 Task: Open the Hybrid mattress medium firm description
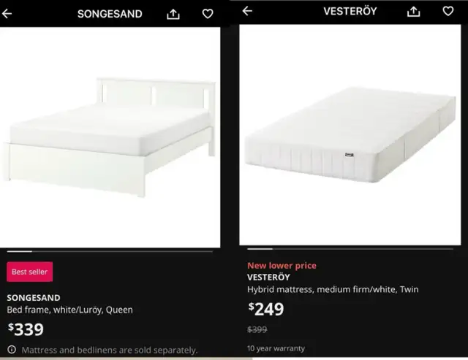click(x=333, y=289)
